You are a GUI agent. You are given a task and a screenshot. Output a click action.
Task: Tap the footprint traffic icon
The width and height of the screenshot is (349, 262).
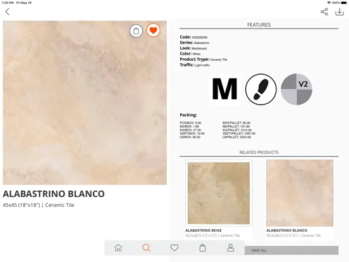(261, 89)
